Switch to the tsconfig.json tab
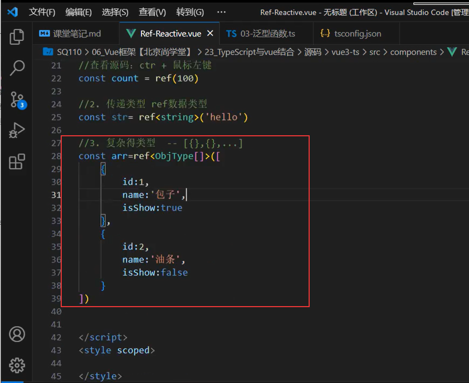The image size is (469, 383). [356, 34]
